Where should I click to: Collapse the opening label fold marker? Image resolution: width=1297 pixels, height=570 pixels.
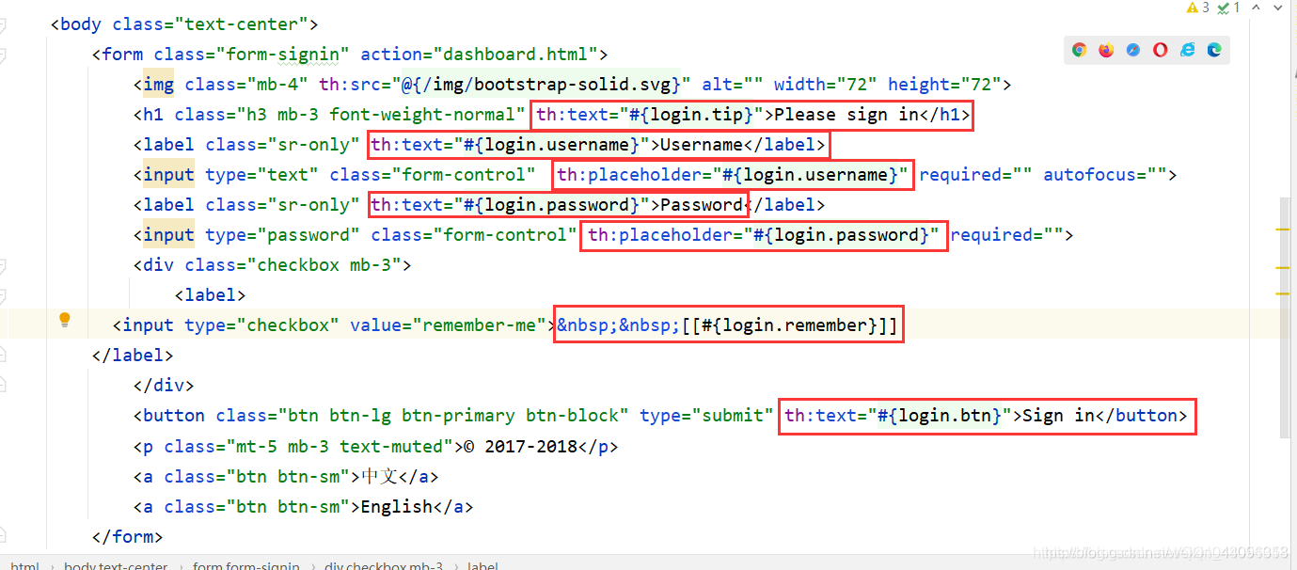[x=4, y=295]
